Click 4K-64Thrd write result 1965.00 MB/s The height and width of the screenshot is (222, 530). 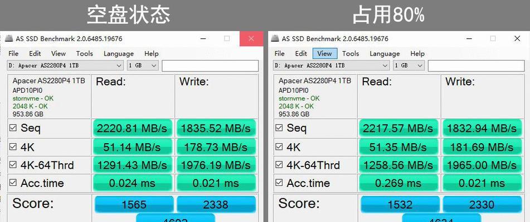pyautogui.click(x=482, y=165)
